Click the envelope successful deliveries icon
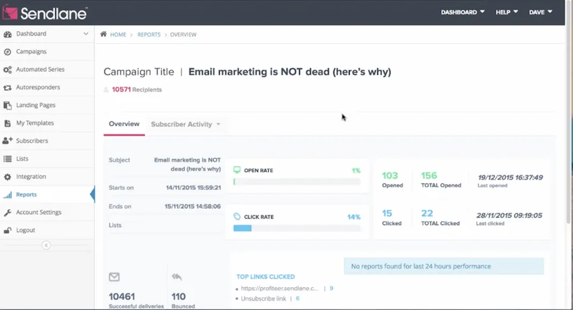This screenshot has width=573, height=310. coord(114,277)
